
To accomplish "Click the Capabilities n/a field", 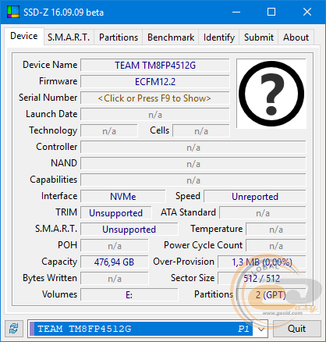I will coord(193,180).
